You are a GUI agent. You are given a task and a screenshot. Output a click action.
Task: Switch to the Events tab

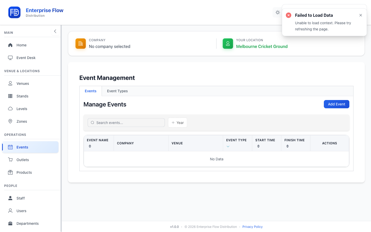click(91, 91)
